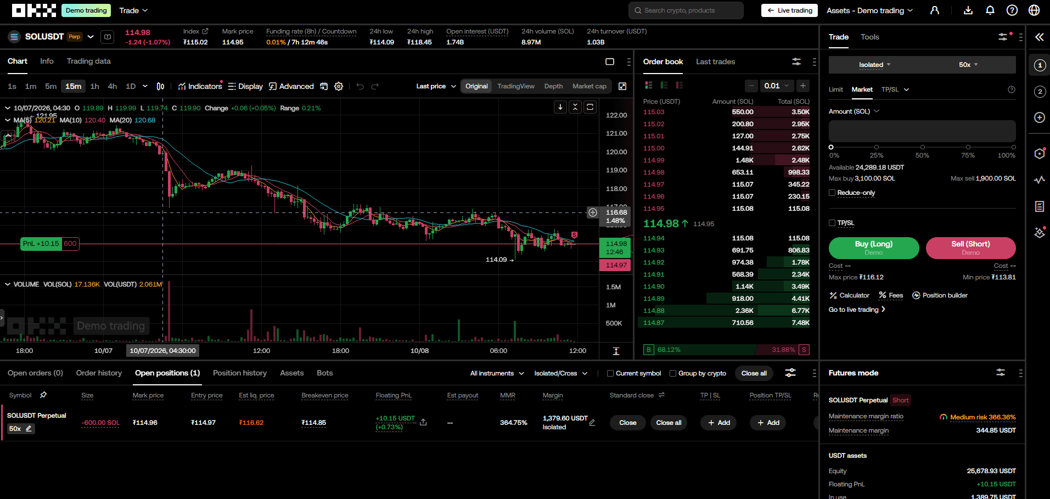Screen dimensions: 1050x499
Task: Open the help question-mark icon
Action: (1012, 10)
